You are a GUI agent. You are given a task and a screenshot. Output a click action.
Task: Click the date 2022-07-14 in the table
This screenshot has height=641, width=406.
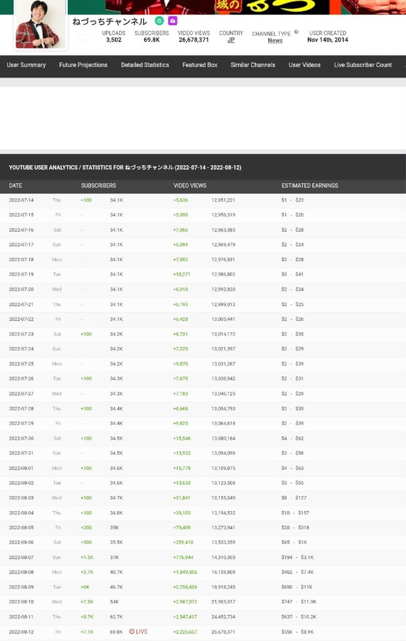point(21,201)
